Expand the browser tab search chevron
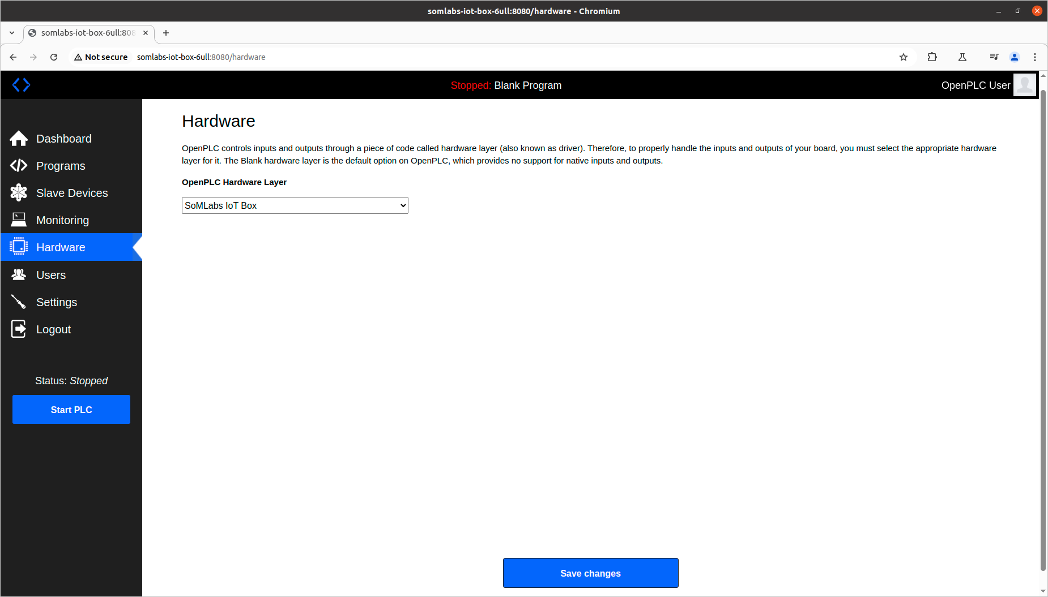 [12, 33]
